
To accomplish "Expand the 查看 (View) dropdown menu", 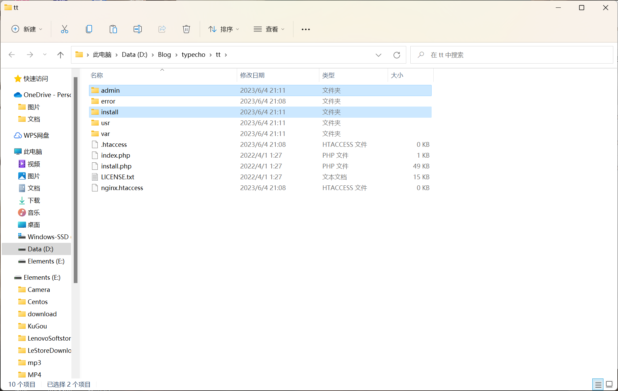I will point(269,29).
